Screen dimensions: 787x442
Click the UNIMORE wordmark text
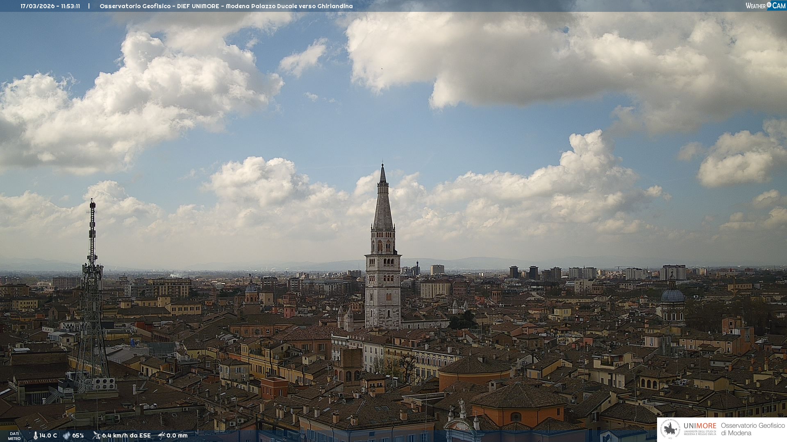700,426
